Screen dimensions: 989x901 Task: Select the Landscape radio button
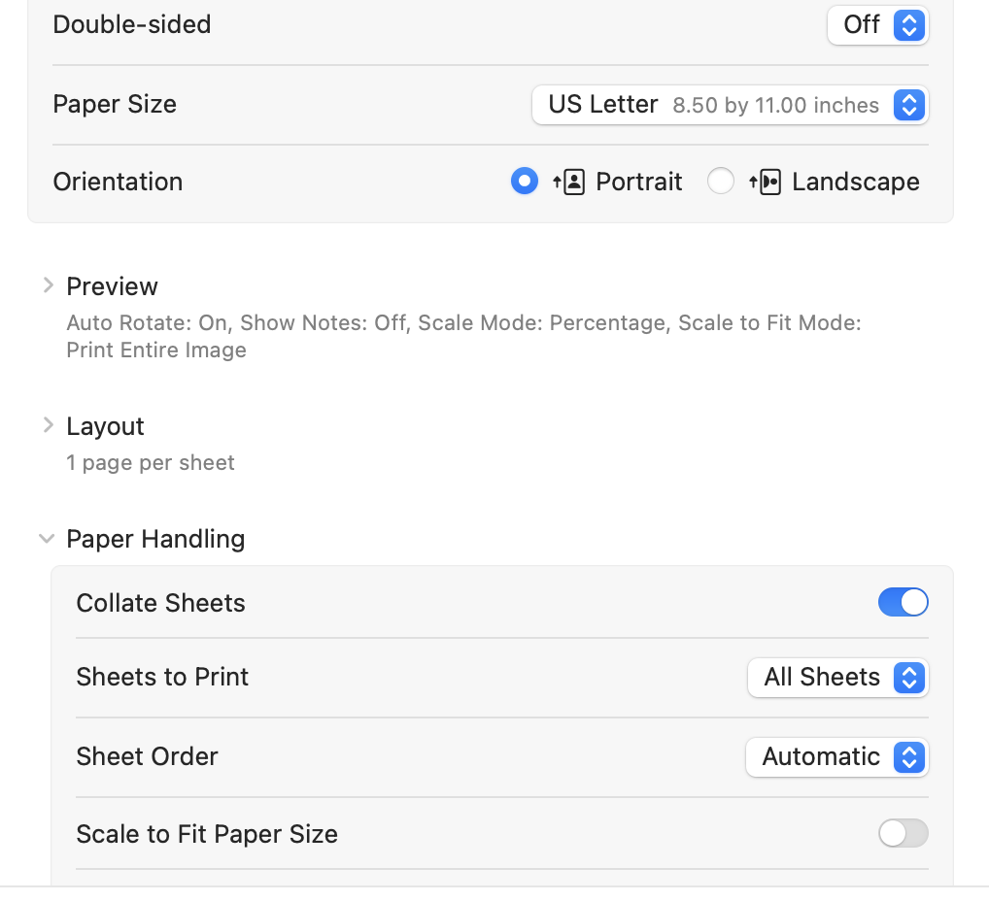click(x=720, y=182)
